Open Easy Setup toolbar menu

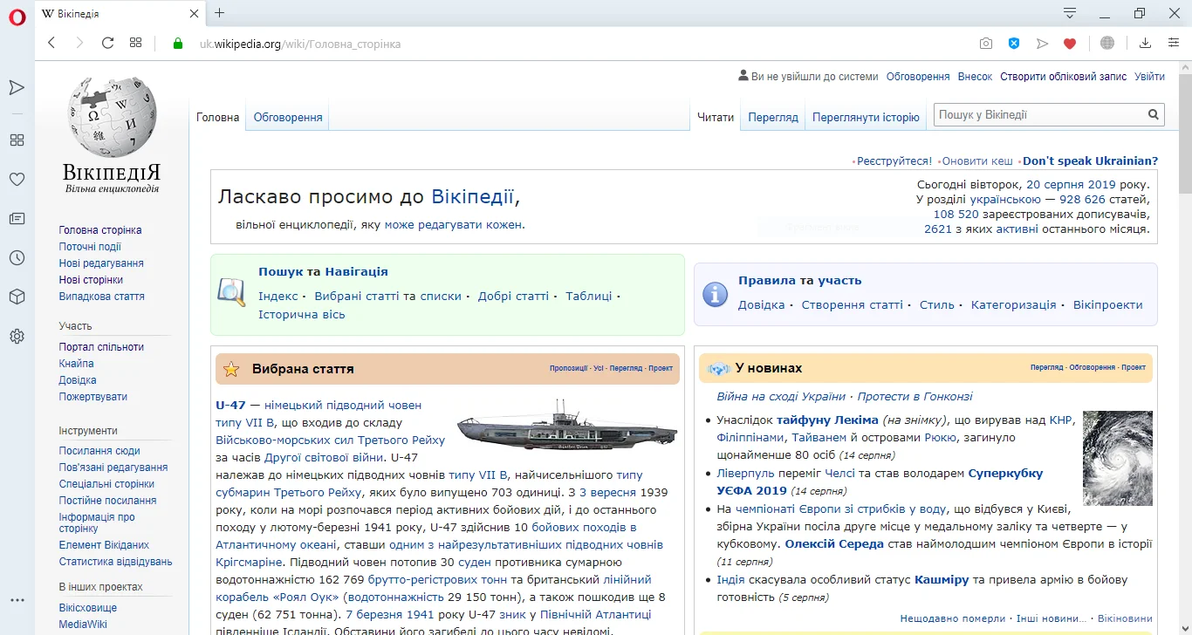pos(1174,43)
